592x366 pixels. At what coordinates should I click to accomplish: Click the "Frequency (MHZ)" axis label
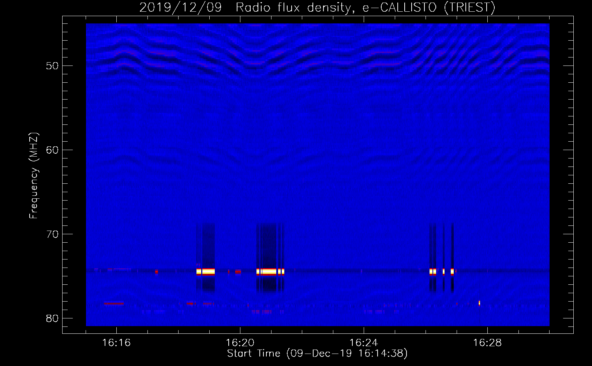pos(34,176)
